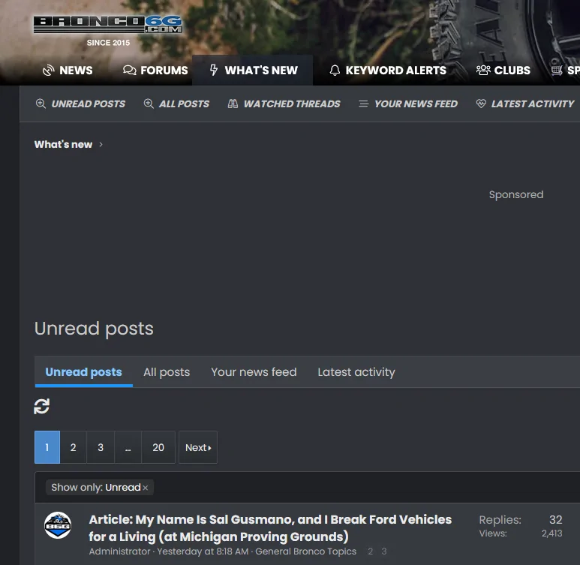The width and height of the screenshot is (580, 565).
Task: Select the WHAT'S NEW navigation tab
Action: pos(254,71)
